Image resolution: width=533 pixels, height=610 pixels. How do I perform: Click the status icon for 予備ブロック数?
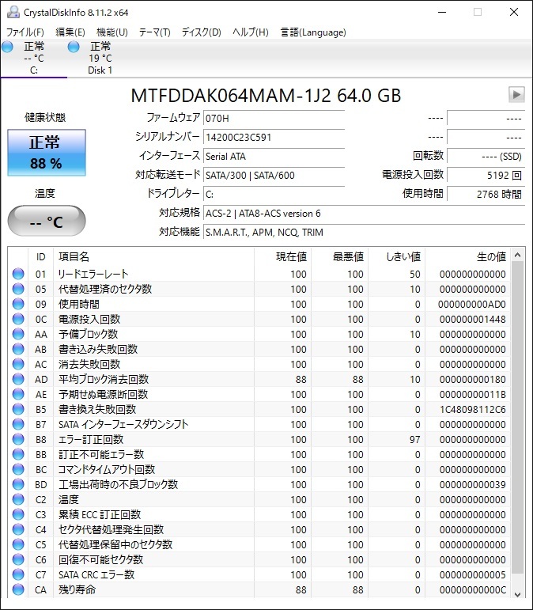(18, 334)
